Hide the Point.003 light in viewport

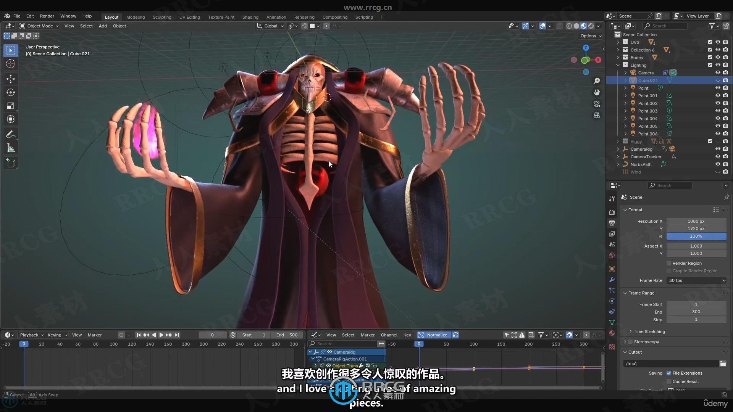click(718, 111)
